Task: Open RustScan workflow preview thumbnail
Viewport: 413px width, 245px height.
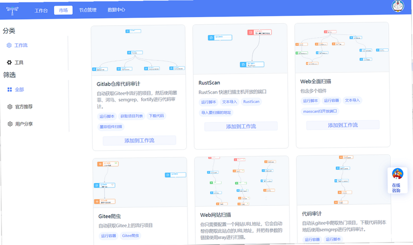Action: 240,49
